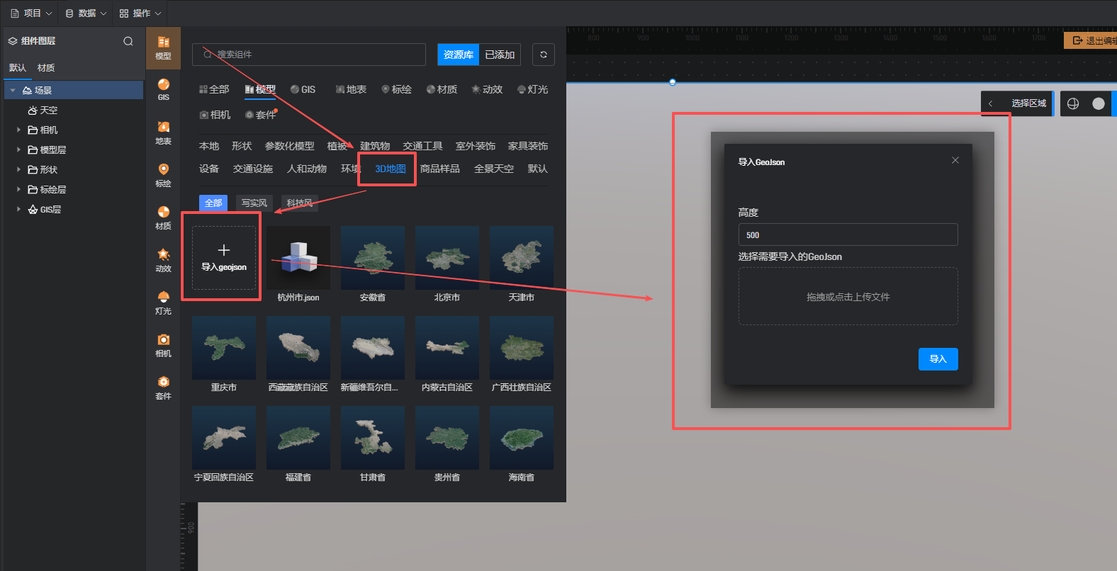This screenshot has height=571, width=1117.
Task: Switch to the 材质 layer tab
Action: [46, 68]
